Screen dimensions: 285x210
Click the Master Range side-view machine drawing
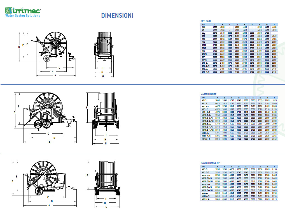[50, 112]
